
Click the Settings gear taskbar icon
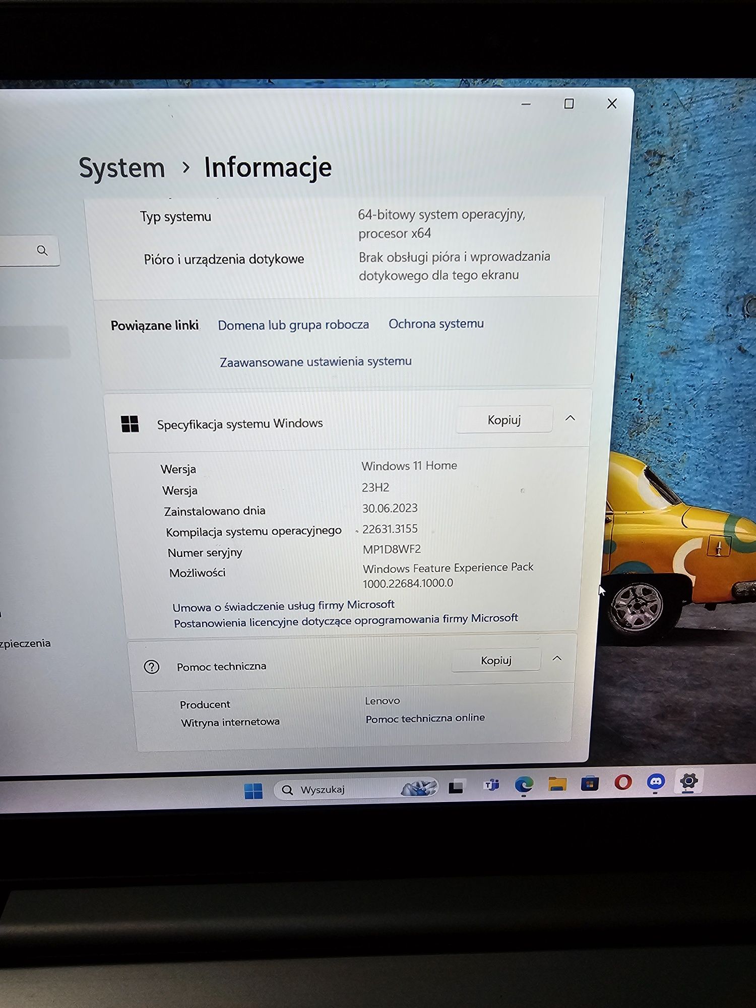[x=688, y=781]
